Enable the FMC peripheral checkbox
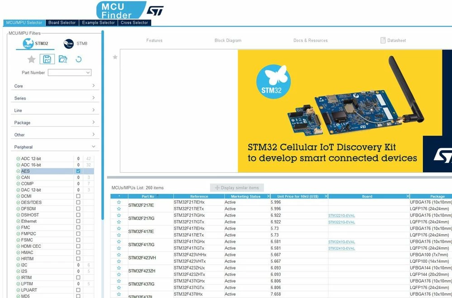The image size is (452, 298). pos(78,227)
